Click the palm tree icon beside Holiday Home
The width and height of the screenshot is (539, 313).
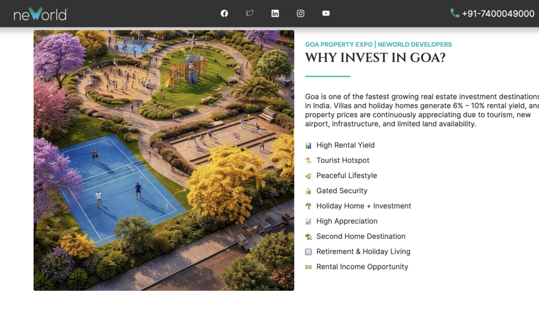[308, 206]
